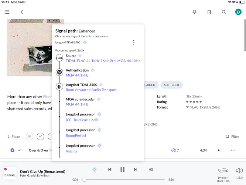The width and height of the screenshot is (246, 185).
Task: Click the five-star album rating
Action: point(194,102)
